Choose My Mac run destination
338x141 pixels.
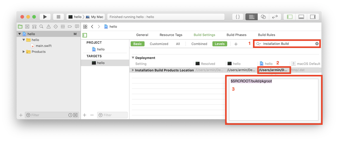tap(94, 17)
